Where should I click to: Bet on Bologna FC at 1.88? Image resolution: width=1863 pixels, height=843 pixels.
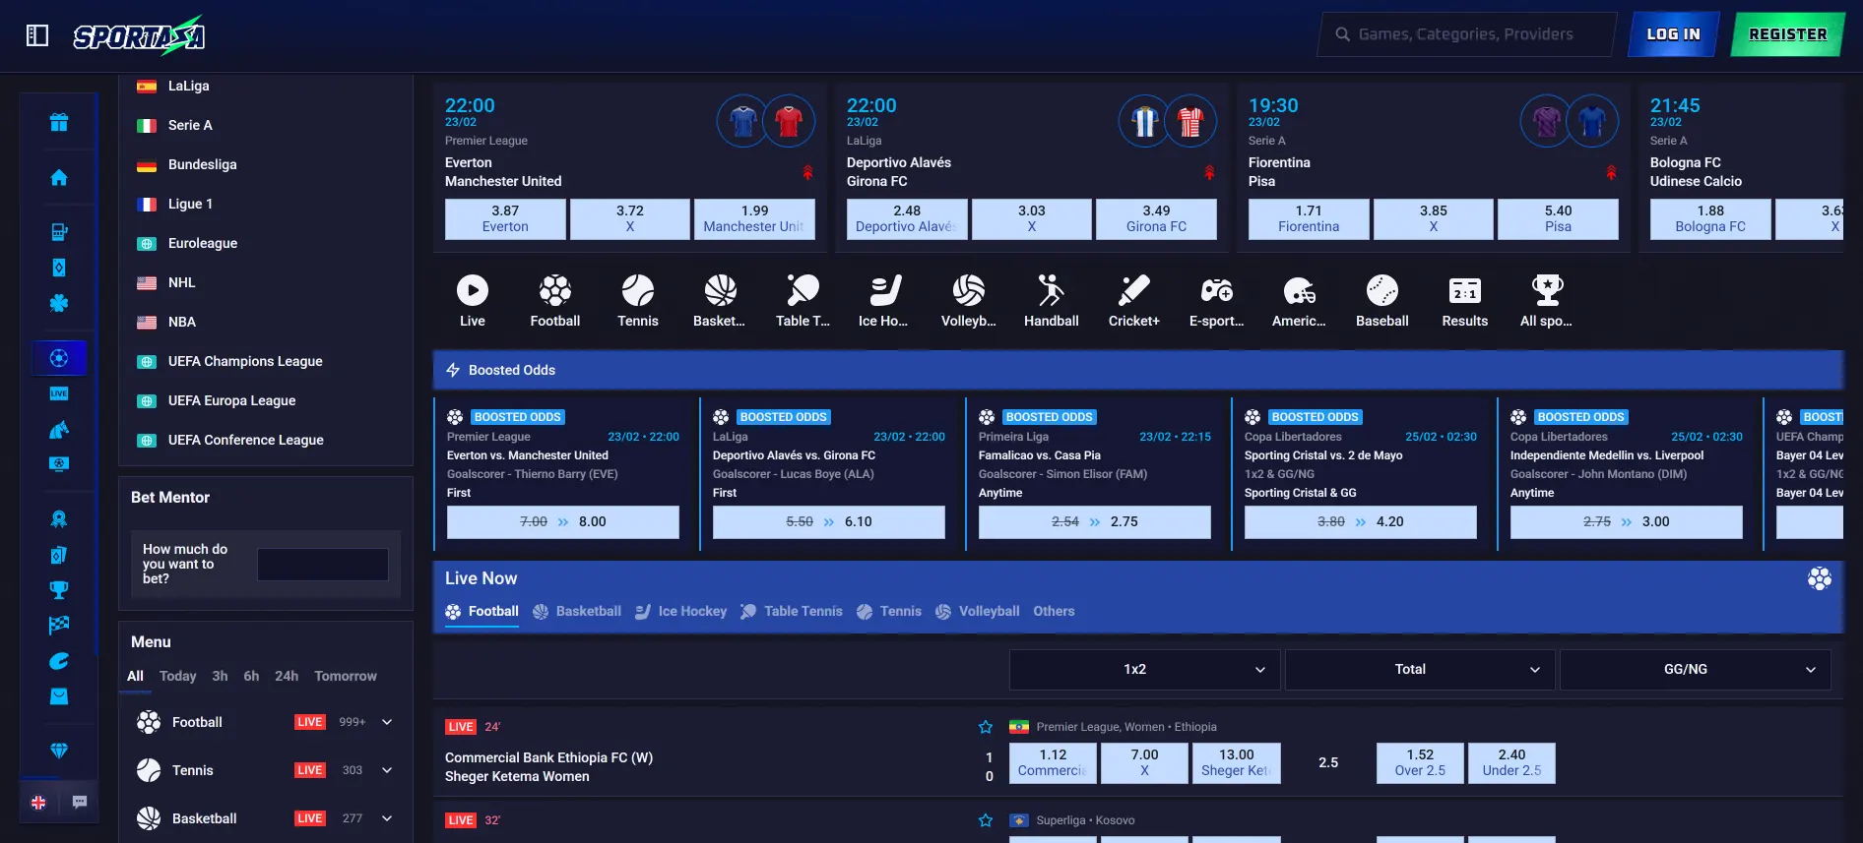1710,219
